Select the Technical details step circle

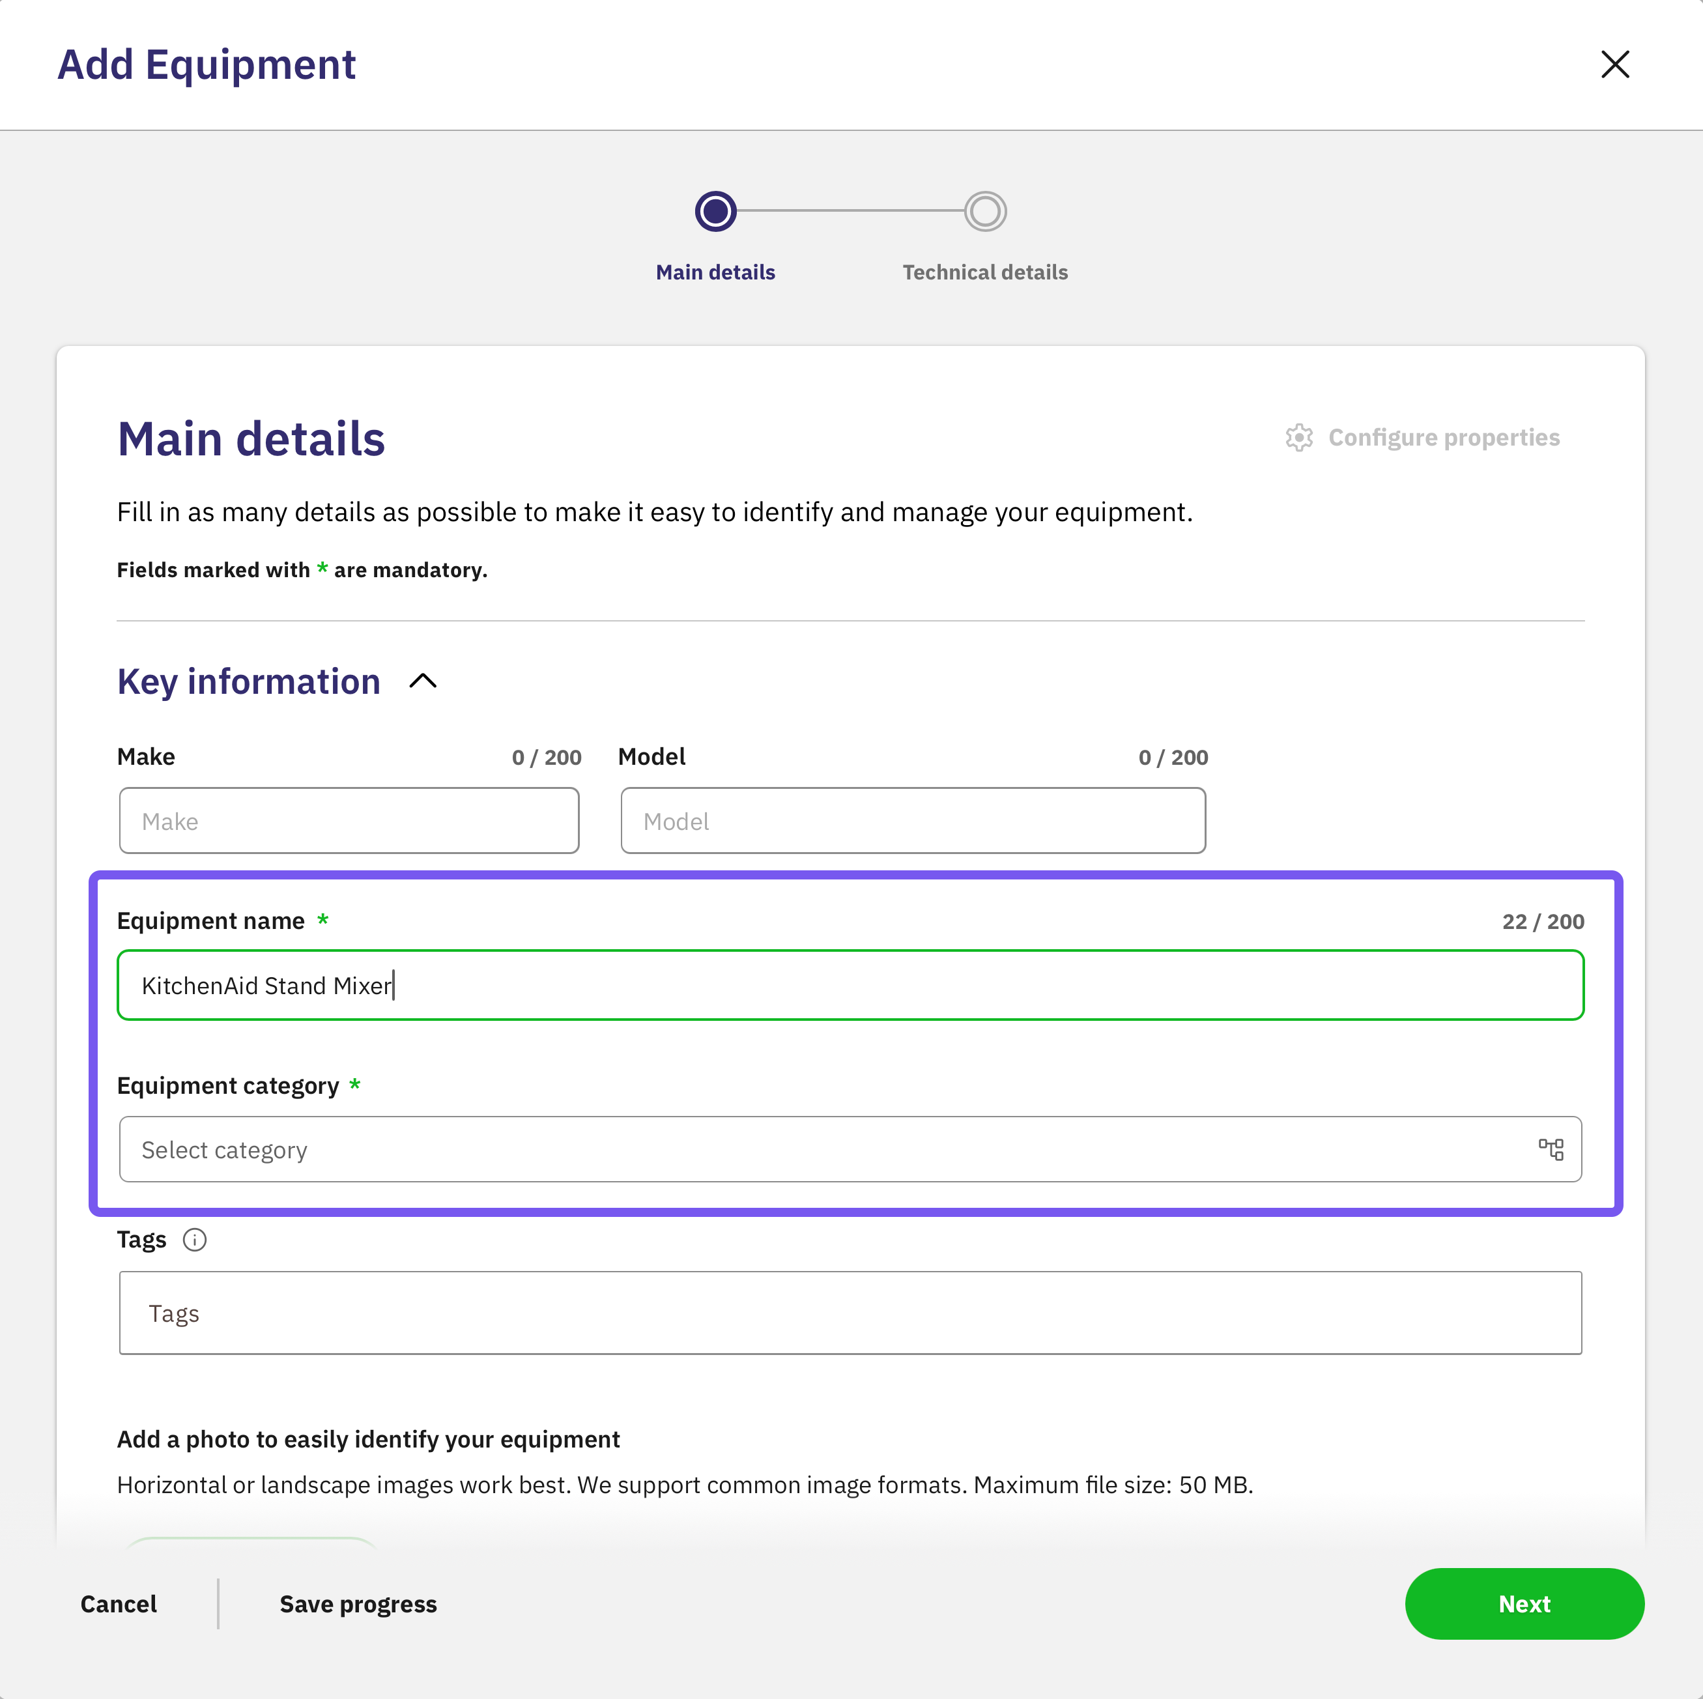984,212
